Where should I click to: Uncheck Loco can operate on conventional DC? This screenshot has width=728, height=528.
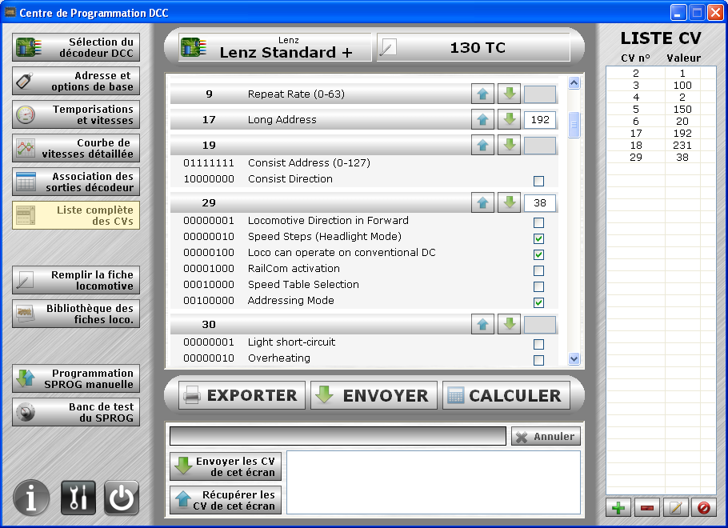538,254
